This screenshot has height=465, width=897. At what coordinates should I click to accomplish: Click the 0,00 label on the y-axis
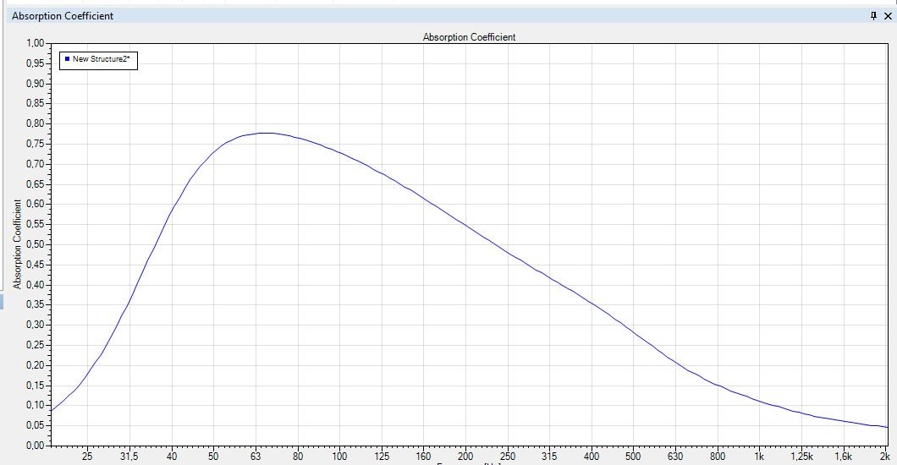pos(35,446)
